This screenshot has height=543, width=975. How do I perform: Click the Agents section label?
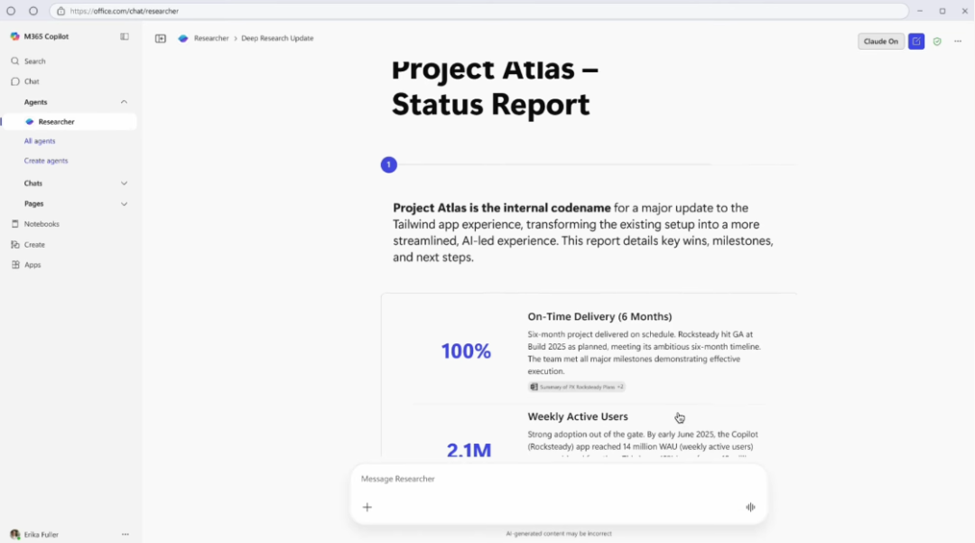35,102
